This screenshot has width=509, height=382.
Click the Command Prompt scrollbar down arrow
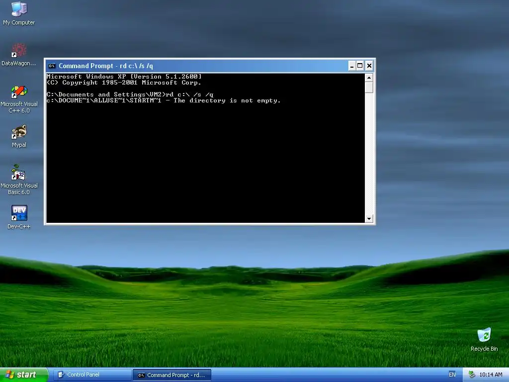click(369, 219)
